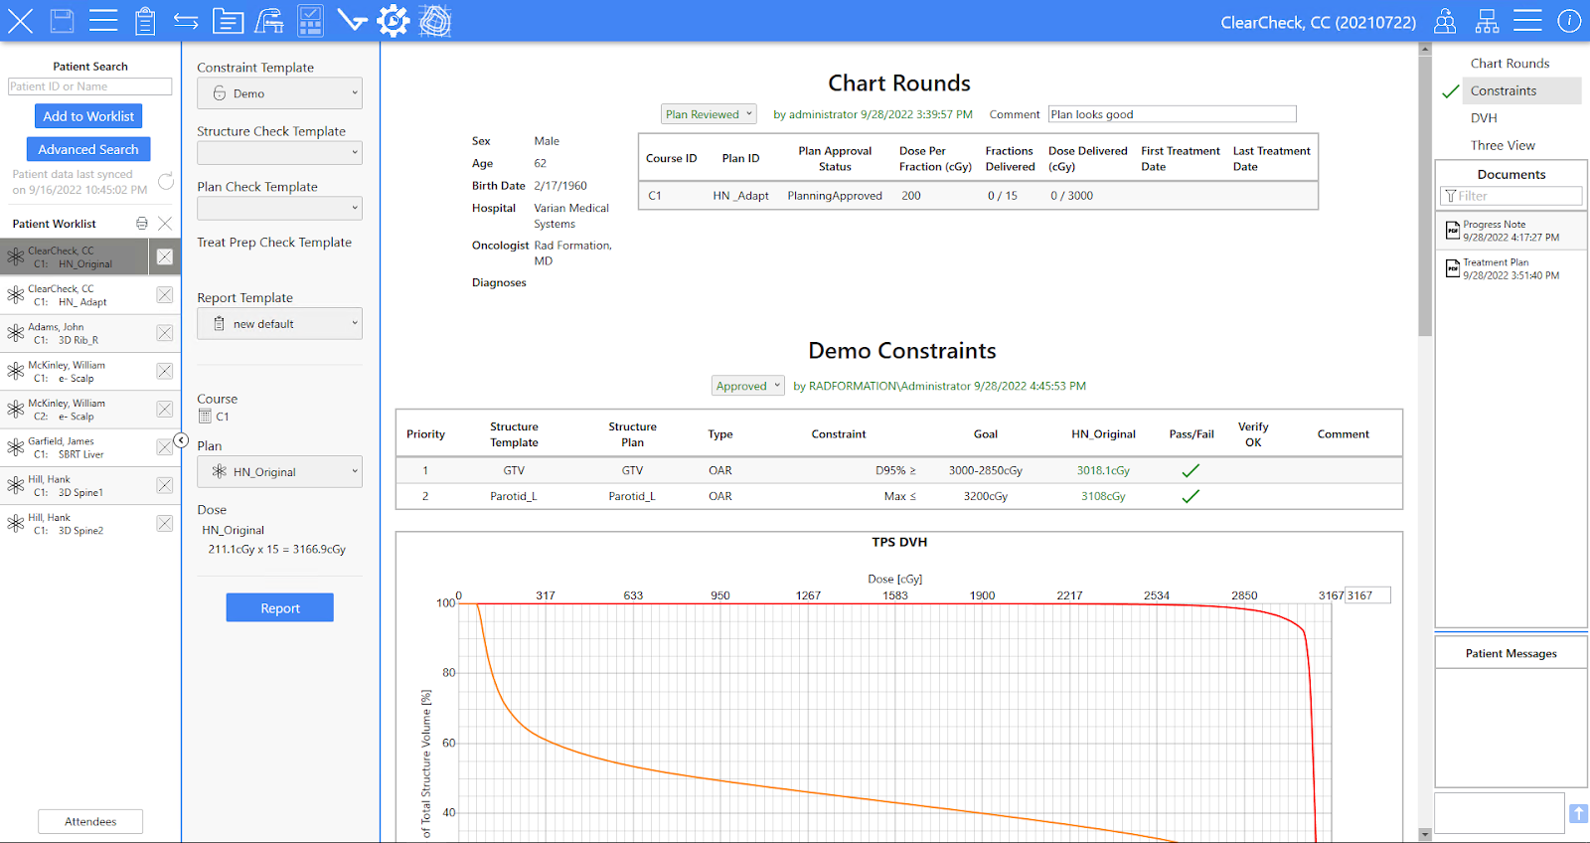Click the DVH dose value box showing 3167

[x=1367, y=595]
